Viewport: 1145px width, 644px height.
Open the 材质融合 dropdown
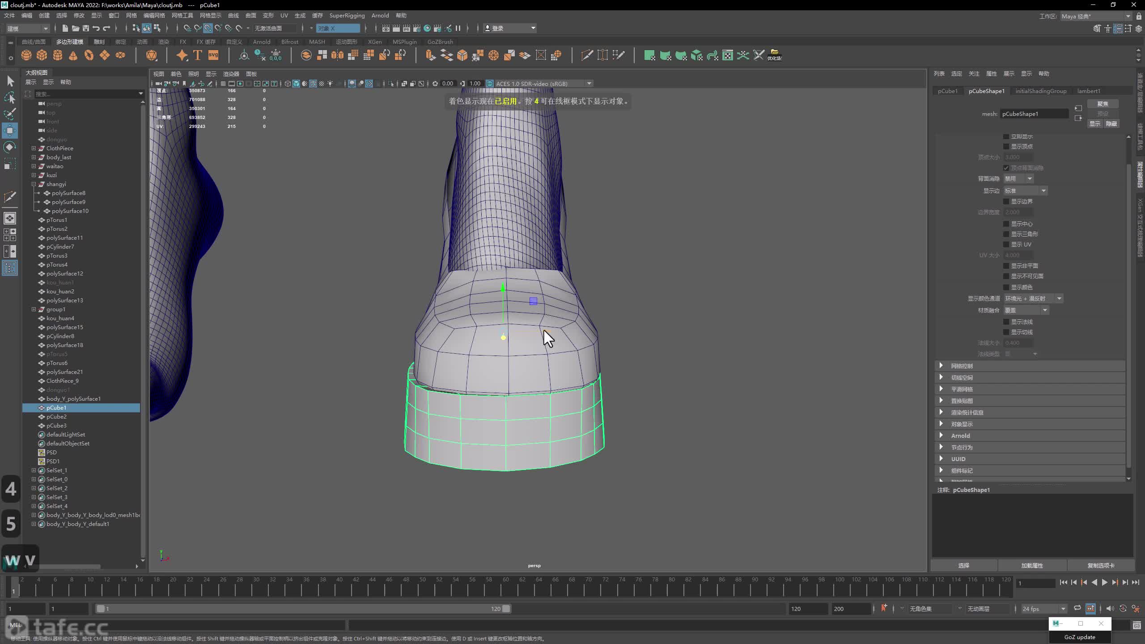pyautogui.click(x=1026, y=310)
